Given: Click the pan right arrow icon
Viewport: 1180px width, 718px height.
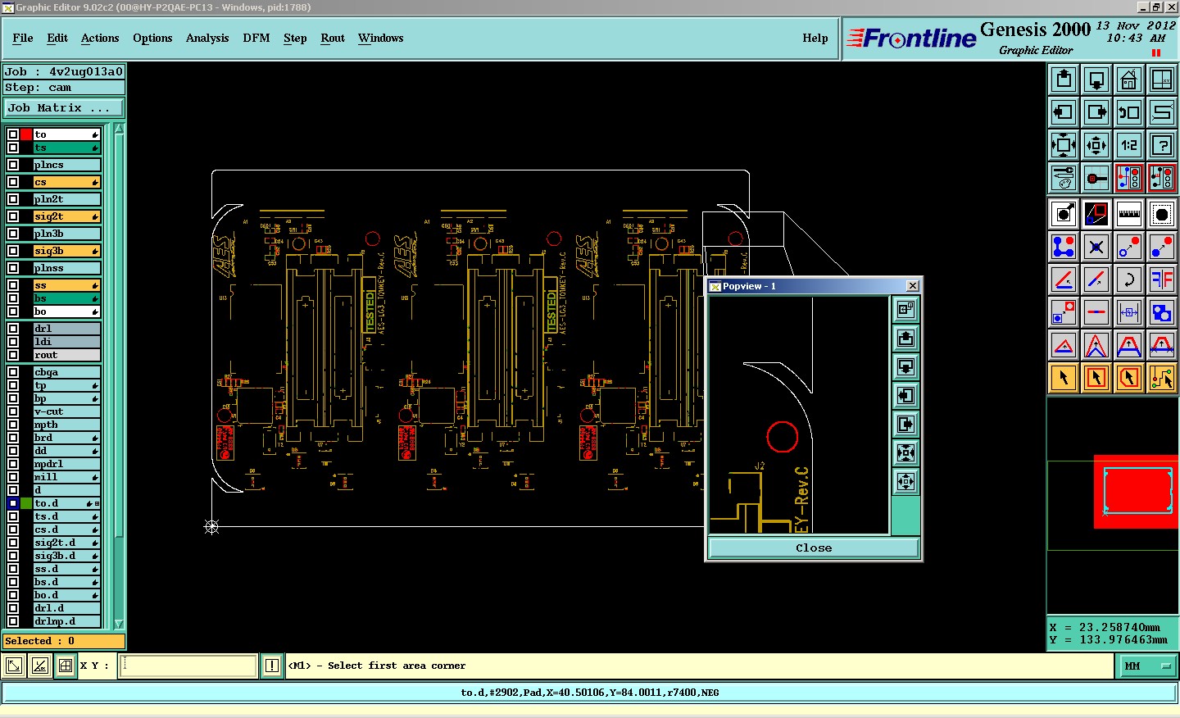Looking at the screenshot, I should click(x=1096, y=112).
